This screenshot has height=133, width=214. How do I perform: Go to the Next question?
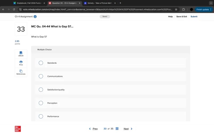(x=126, y=129)
